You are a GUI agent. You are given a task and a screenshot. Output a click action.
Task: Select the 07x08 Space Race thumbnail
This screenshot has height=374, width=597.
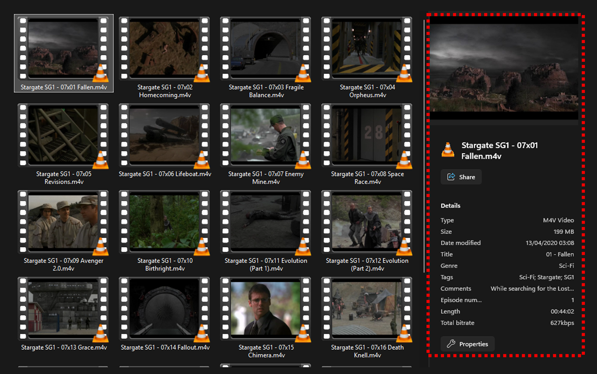[367, 136]
